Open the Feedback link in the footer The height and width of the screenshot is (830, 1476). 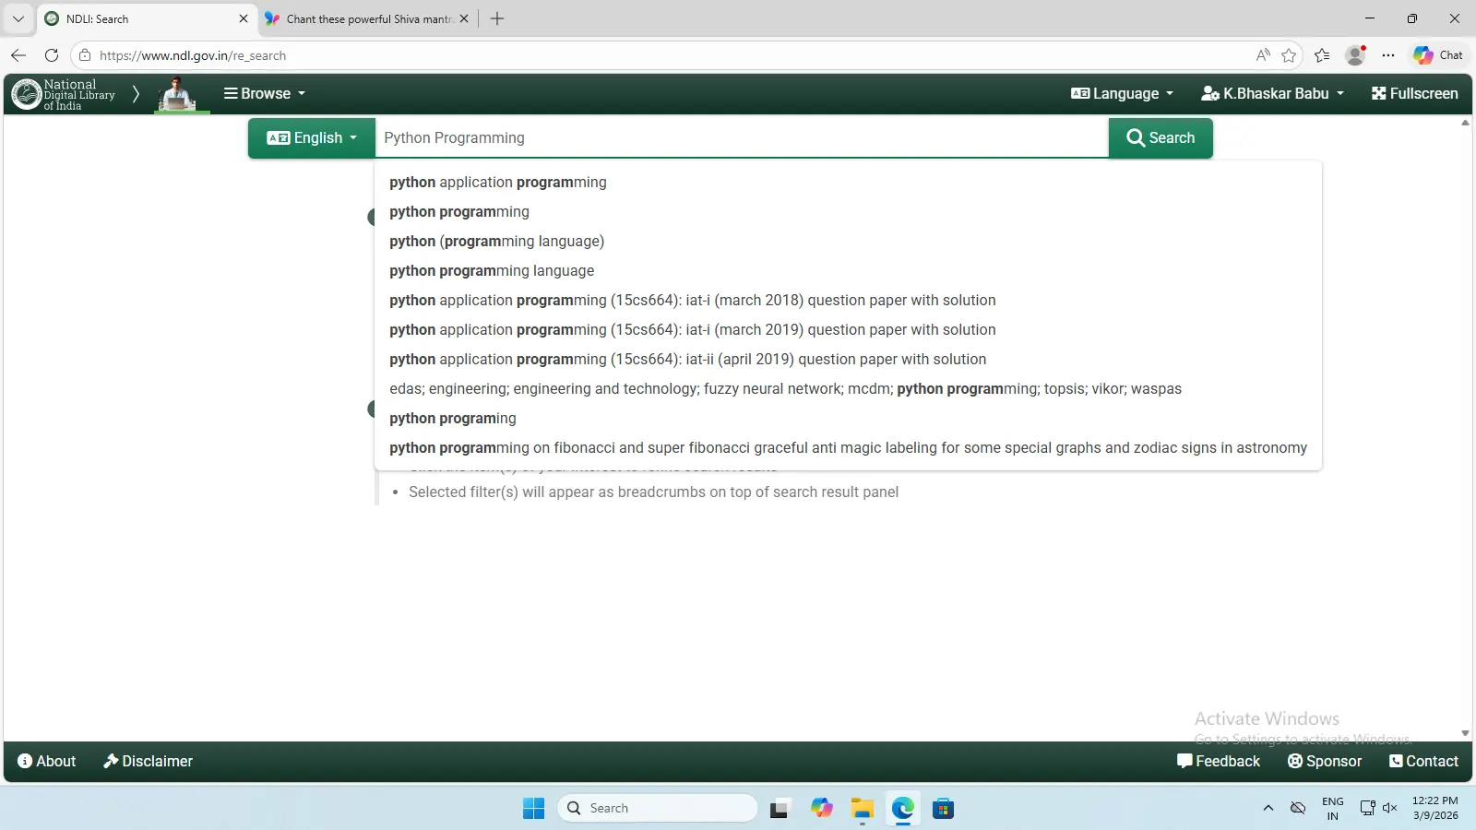coord(1218,761)
